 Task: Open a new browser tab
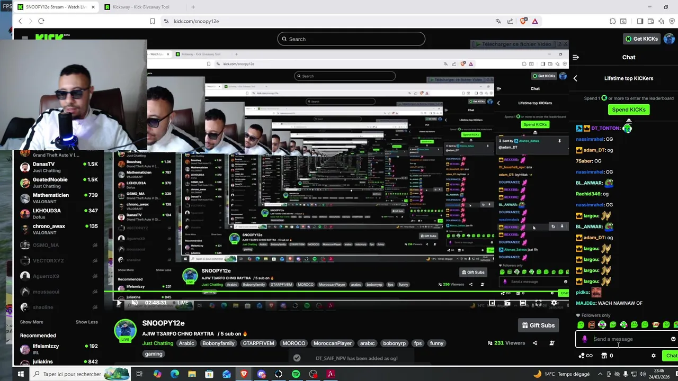[x=193, y=7]
